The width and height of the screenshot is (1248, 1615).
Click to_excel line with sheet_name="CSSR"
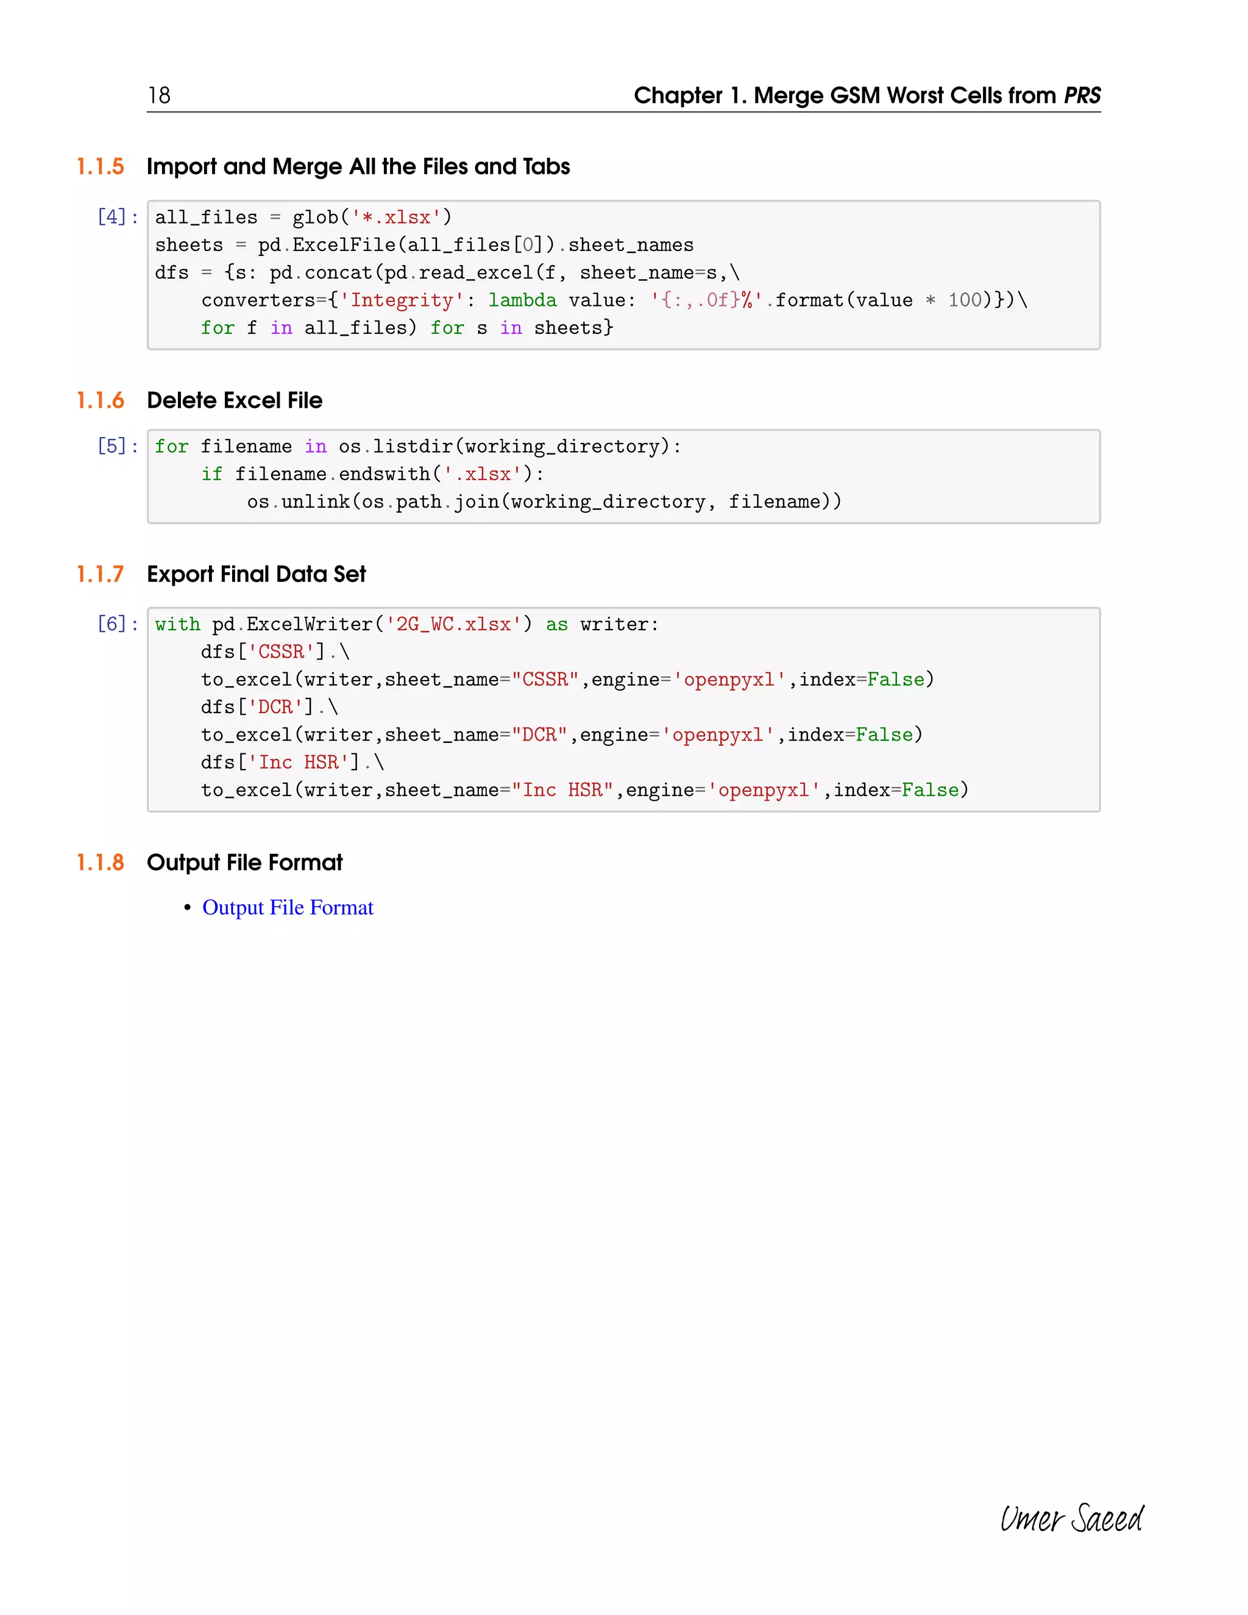coord(568,680)
